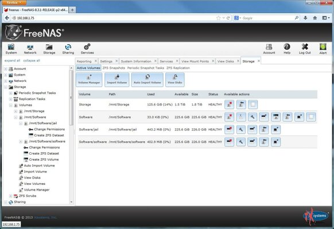334x229 pixels.
Task: Click the Import Volume button
Action: click(x=116, y=80)
